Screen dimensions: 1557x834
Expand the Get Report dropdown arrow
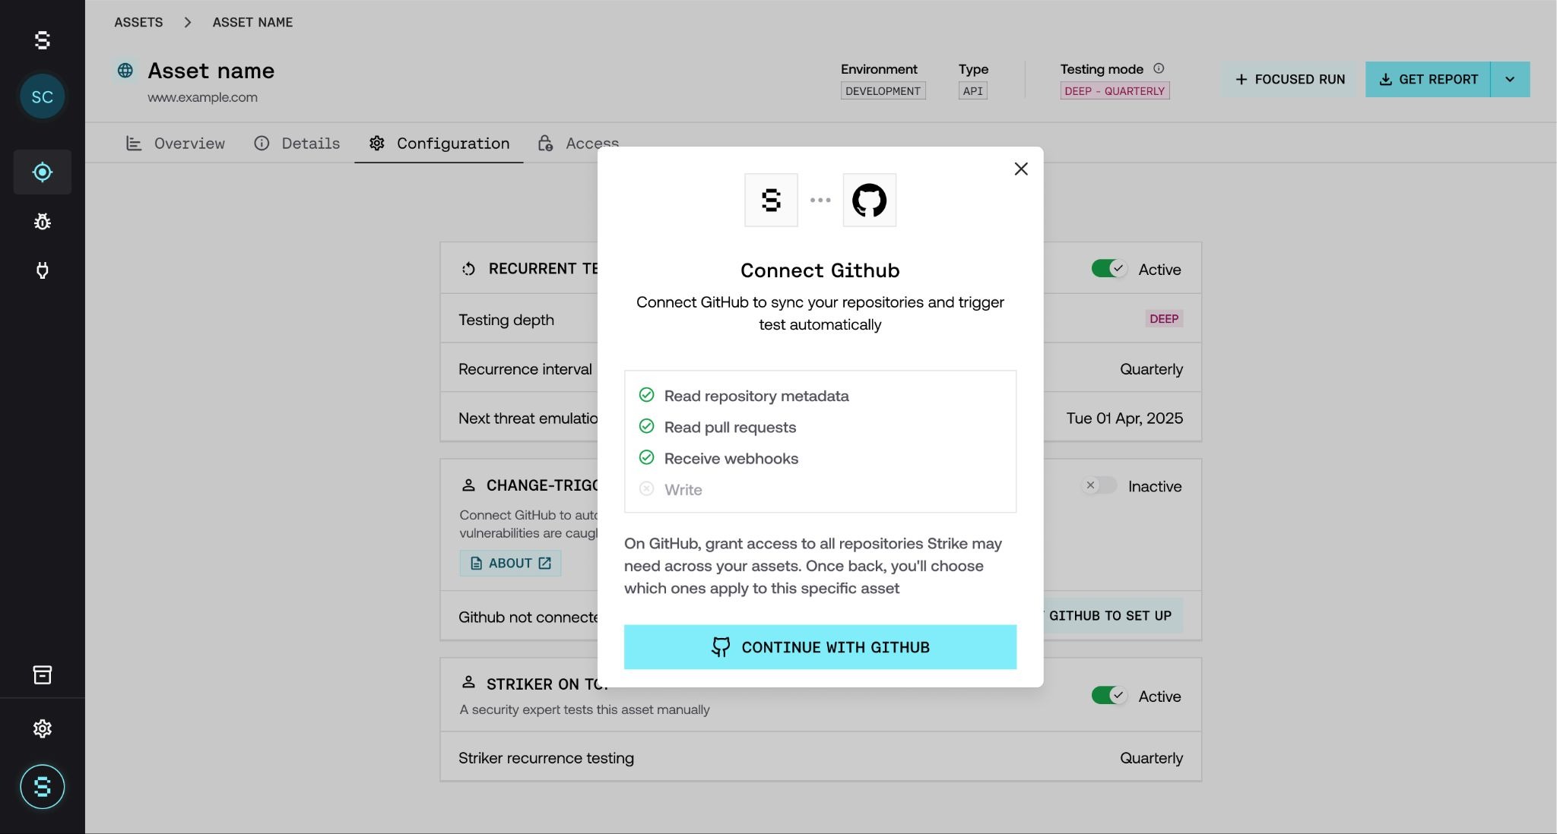click(1510, 79)
